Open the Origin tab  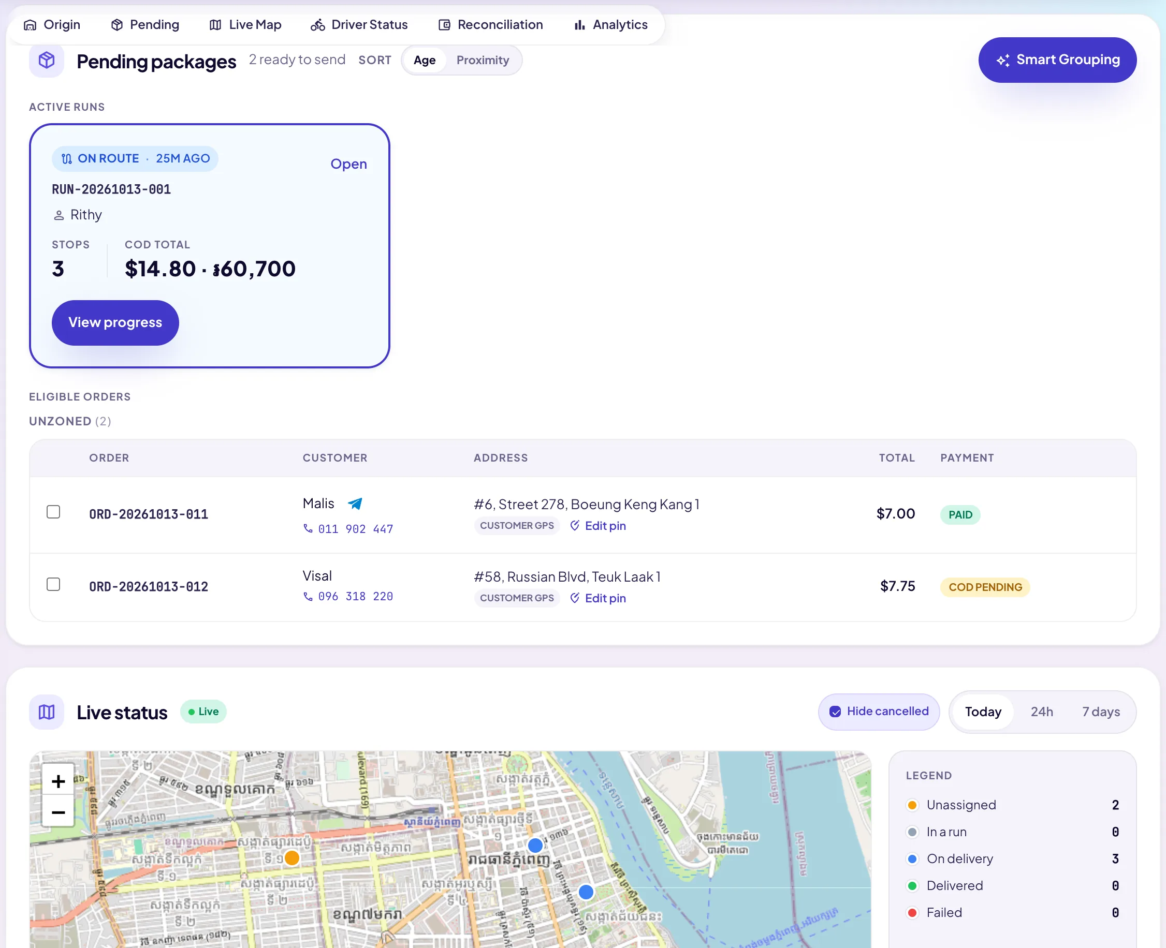click(52, 24)
